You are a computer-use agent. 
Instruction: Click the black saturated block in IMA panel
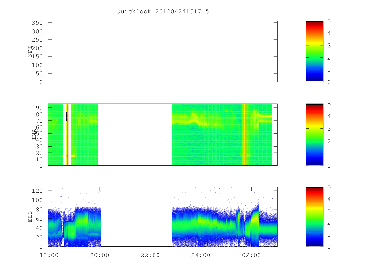point(66,116)
